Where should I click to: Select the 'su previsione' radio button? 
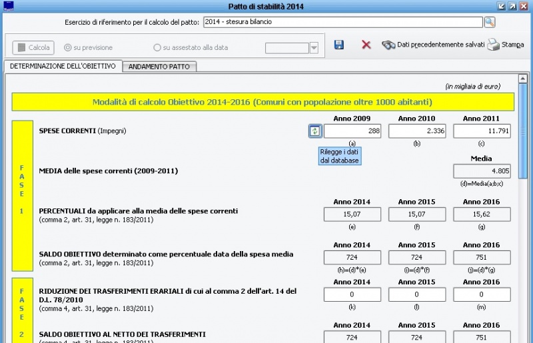click(68, 48)
